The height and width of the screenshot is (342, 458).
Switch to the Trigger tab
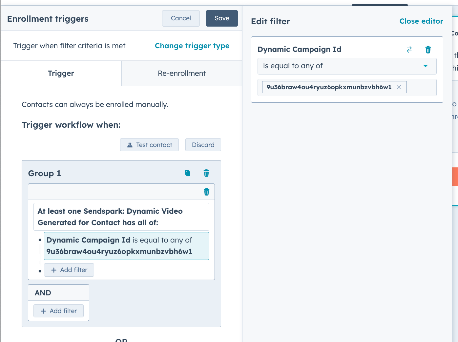coord(61,73)
